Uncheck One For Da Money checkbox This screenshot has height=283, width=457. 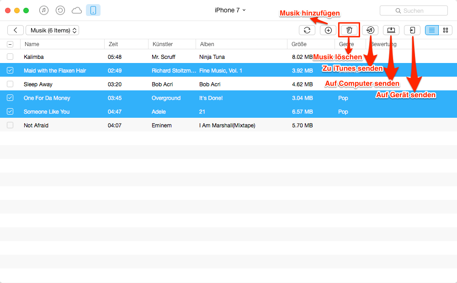10,98
